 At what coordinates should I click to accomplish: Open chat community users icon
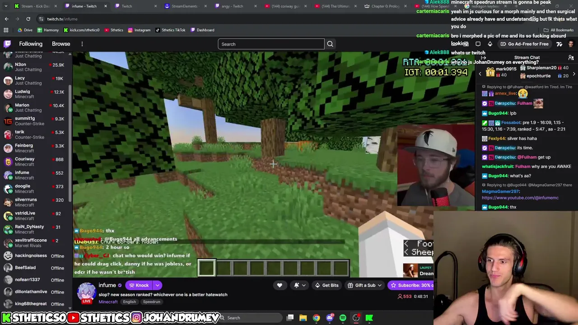coord(571,58)
